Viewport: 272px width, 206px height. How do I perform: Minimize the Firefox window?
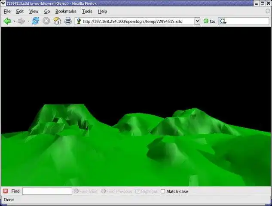click(x=257, y=3)
